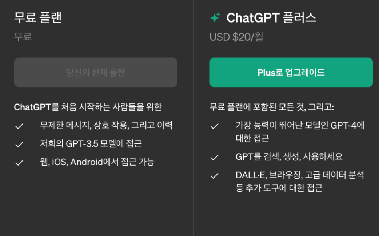Click the USD $20/월 price label
This screenshot has width=379, height=236.
[236, 37]
